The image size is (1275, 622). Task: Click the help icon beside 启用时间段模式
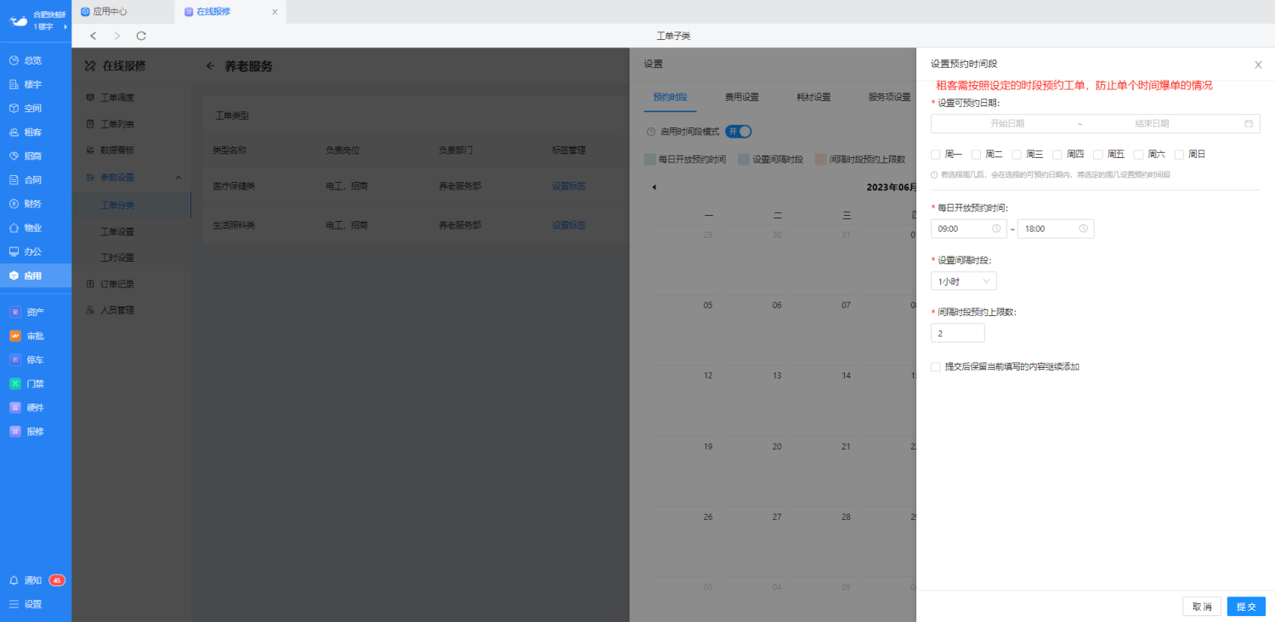[x=651, y=132]
